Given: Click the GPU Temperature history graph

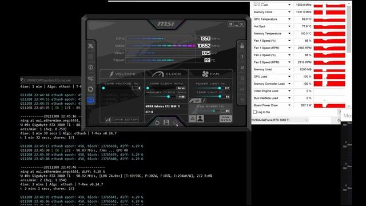Looking at the screenshot, I should pyautogui.click(x=329, y=19).
